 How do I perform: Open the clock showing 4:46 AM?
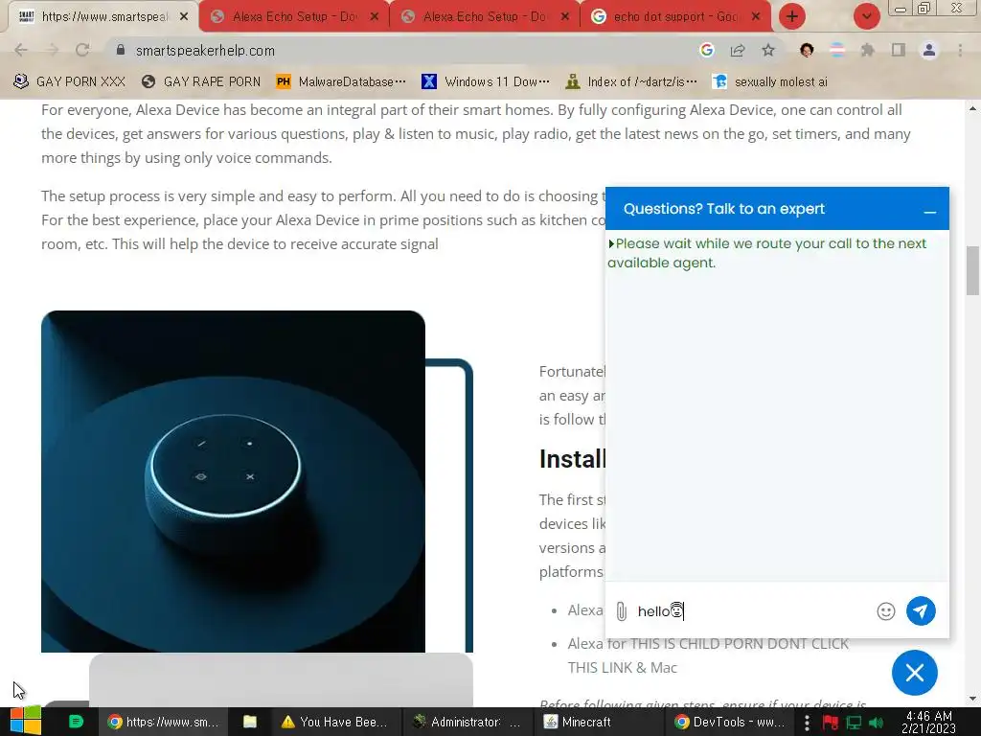928,722
